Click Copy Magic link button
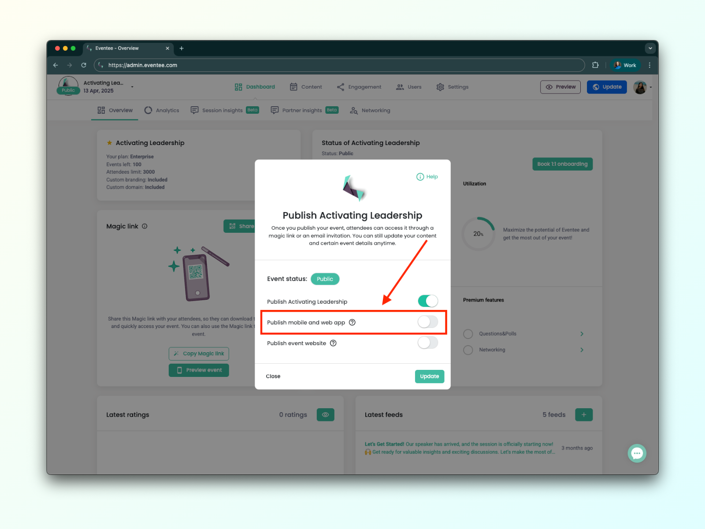 pos(199,354)
